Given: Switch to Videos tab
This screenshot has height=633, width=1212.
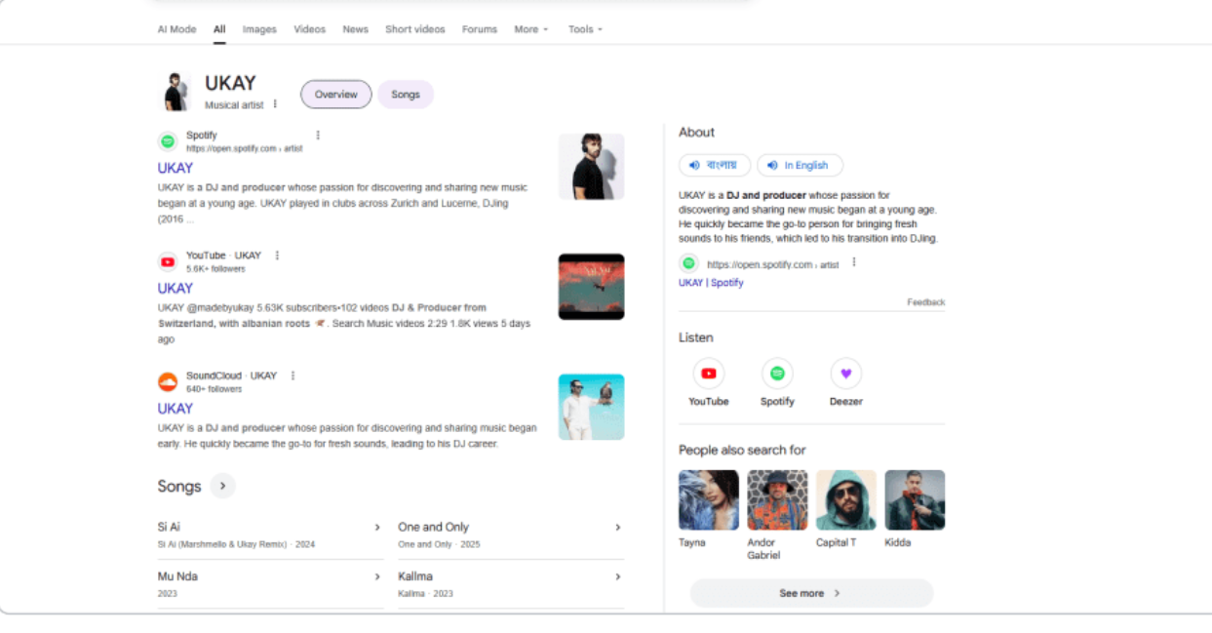Looking at the screenshot, I should [x=310, y=29].
